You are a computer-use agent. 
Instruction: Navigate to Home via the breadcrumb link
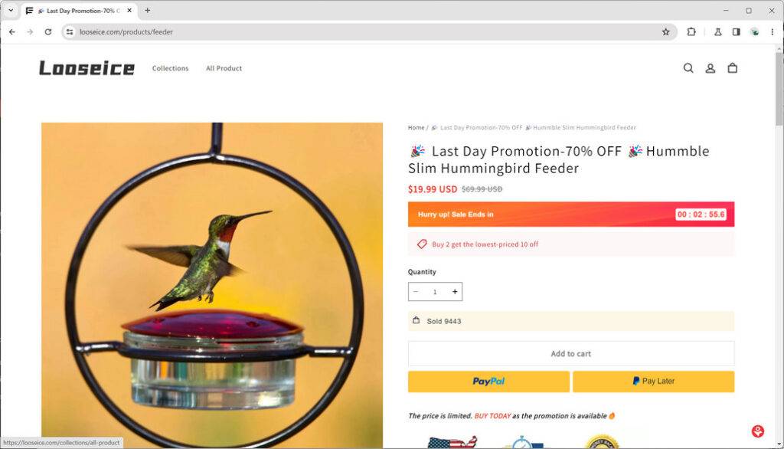(x=416, y=127)
